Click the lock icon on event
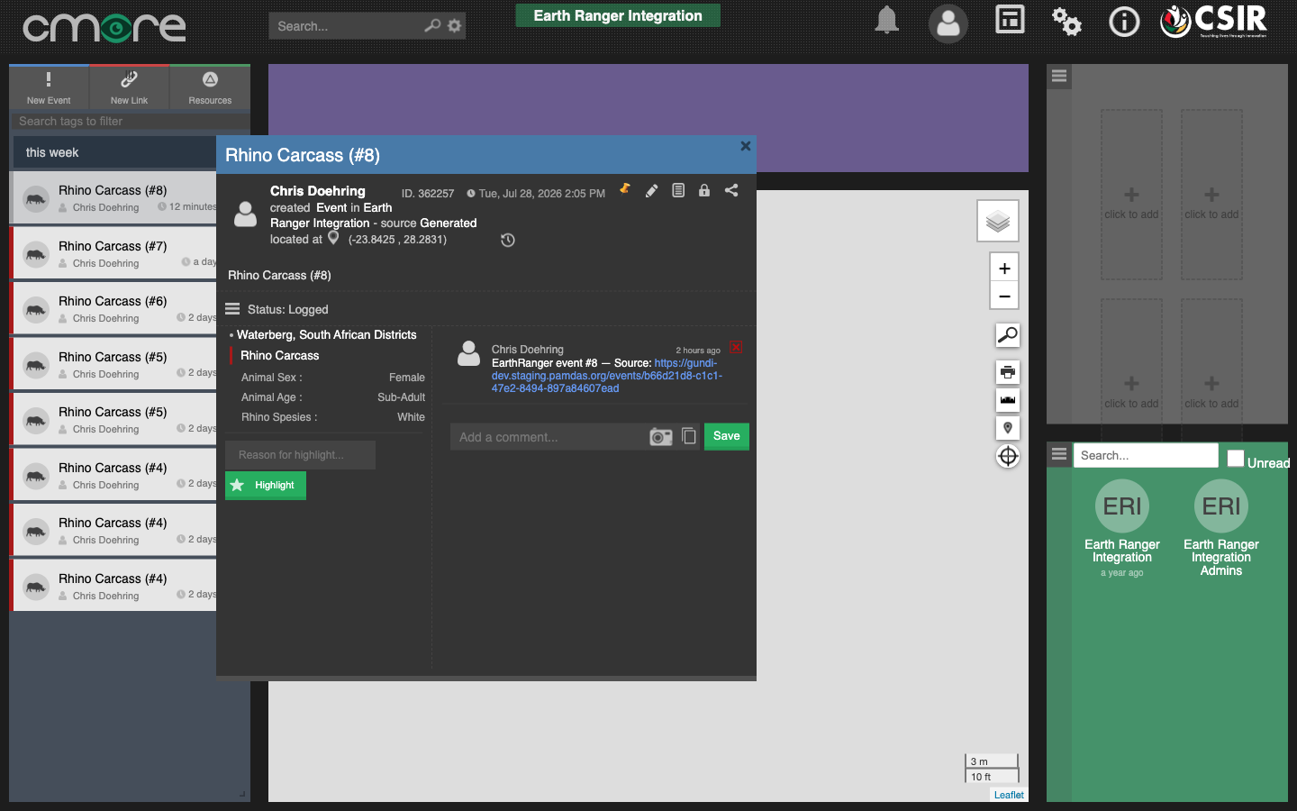1297x811 pixels. (x=704, y=190)
